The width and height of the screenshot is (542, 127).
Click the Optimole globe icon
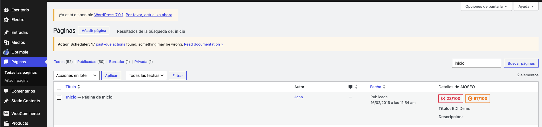pyautogui.click(x=6, y=52)
